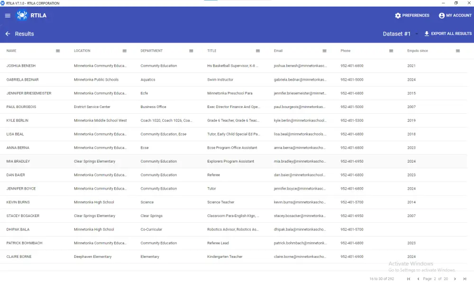The image size is (474, 282).
Task: Select LISA BEAL name cell
Action: 15,134
